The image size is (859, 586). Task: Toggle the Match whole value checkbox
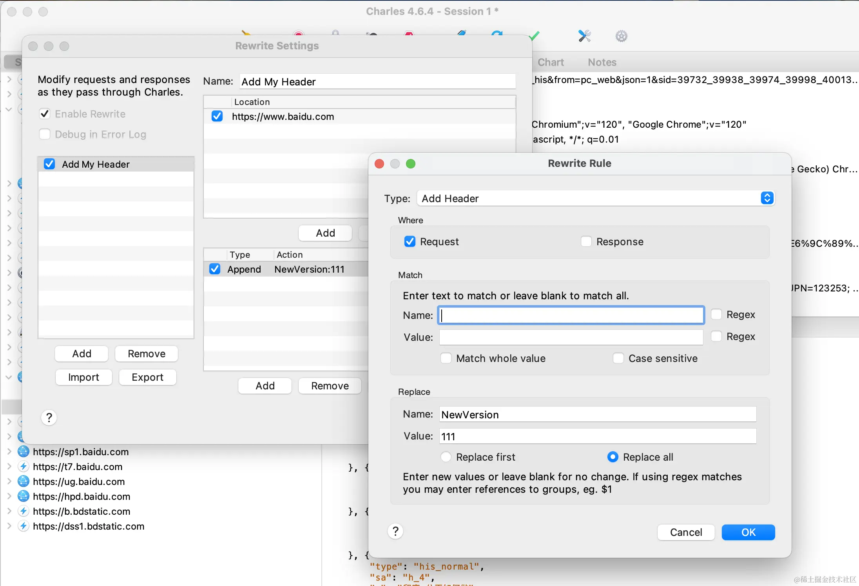pyautogui.click(x=446, y=358)
